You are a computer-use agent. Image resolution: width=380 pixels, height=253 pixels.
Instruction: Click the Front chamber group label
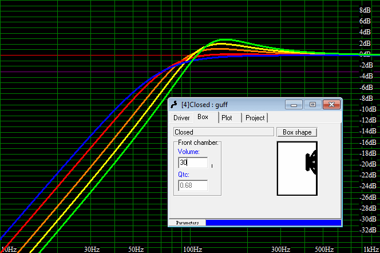pyautogui.click(x=198, y=143)
